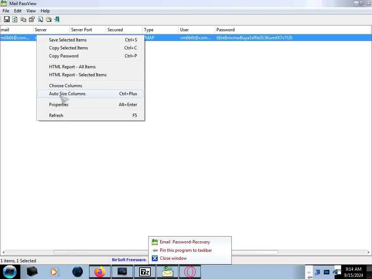Click the media player taskbar icon
Viewport: 372px width, 279px height.
tap(54, 272)
